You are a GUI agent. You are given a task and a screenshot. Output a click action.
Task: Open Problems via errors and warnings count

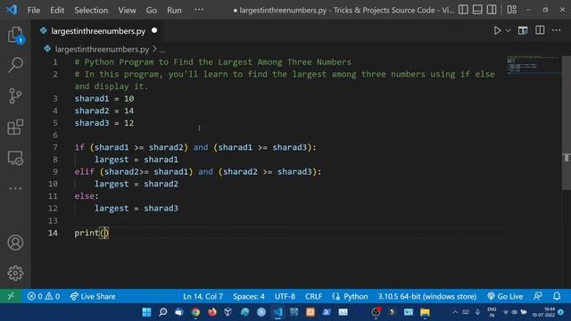click(44, 296)
